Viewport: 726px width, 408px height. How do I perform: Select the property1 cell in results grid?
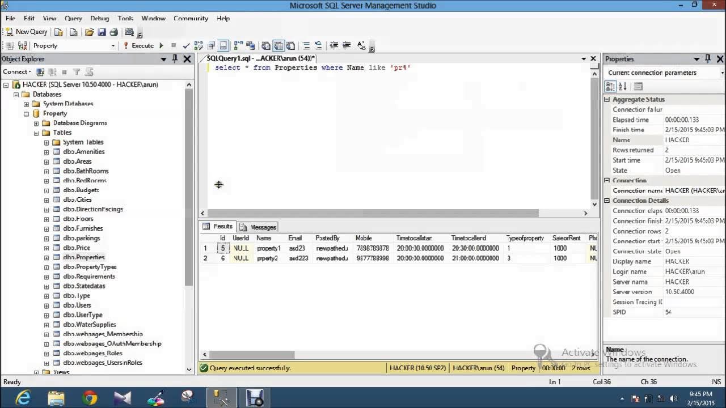268,248
